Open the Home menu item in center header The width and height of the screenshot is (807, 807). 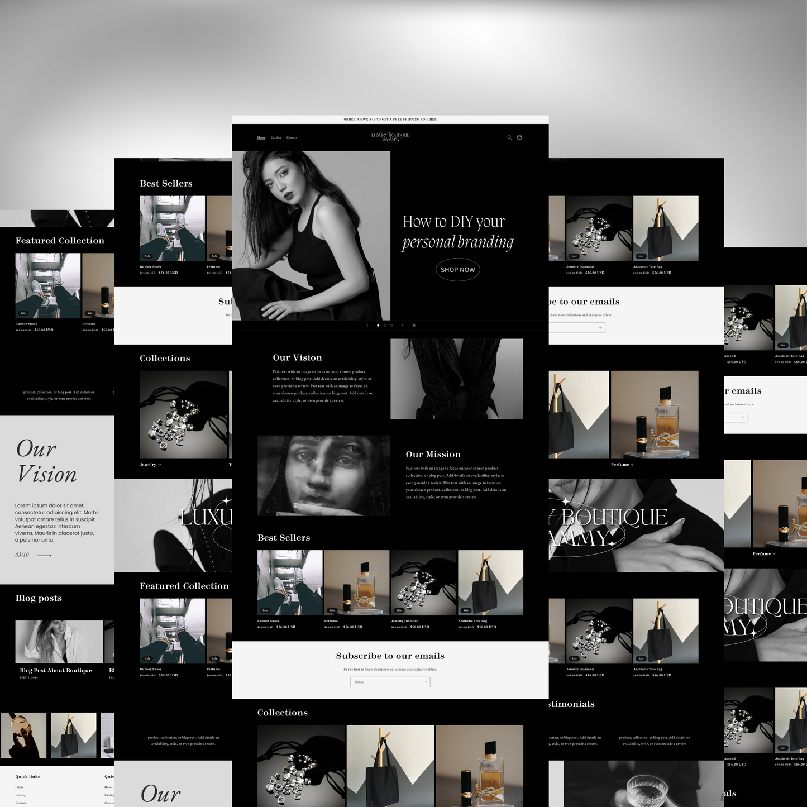[261, 137]
